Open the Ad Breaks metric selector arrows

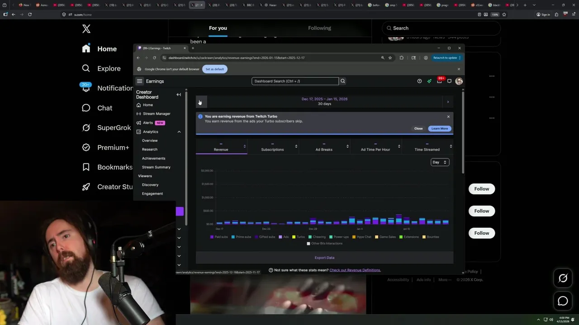click(x=347, y=146)
